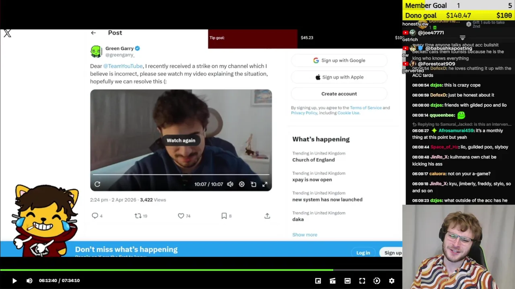
Task: Open tweet video settings gear
Action: [241, 184]
